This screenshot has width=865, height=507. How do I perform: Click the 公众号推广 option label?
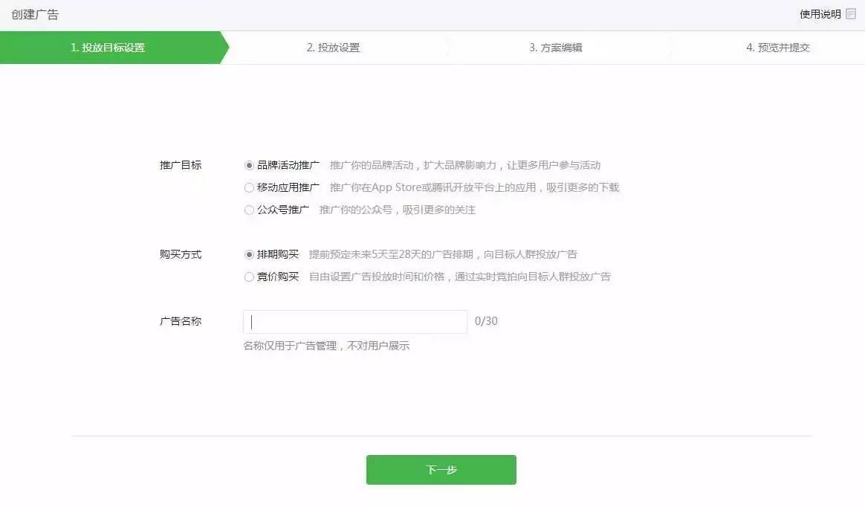tap(283, 210)
